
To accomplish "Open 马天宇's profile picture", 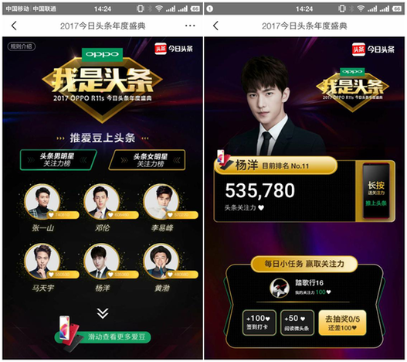I will click(x=42, y=261).
